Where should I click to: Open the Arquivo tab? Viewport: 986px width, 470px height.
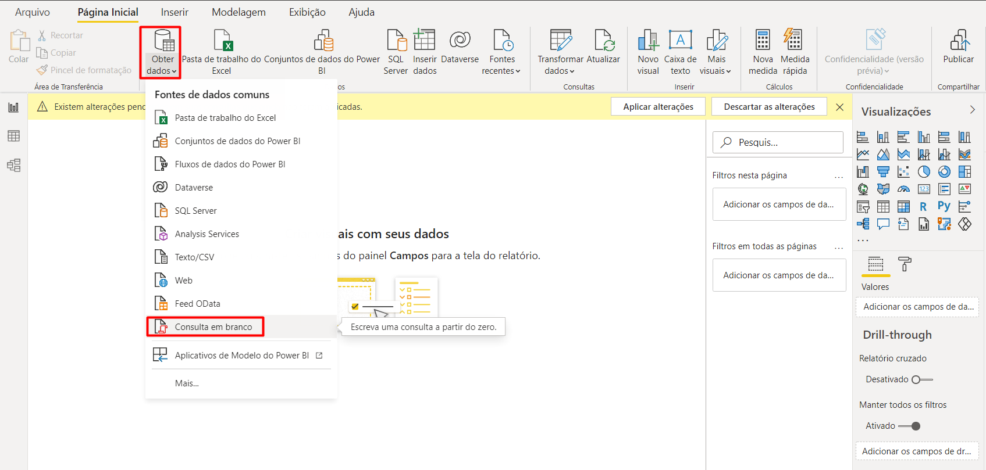33,12
